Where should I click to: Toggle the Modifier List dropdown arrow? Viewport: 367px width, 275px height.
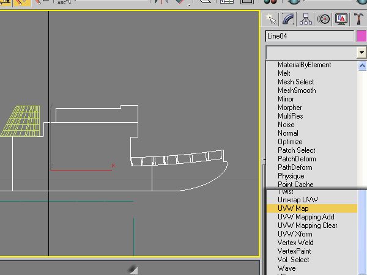(361, 53)
